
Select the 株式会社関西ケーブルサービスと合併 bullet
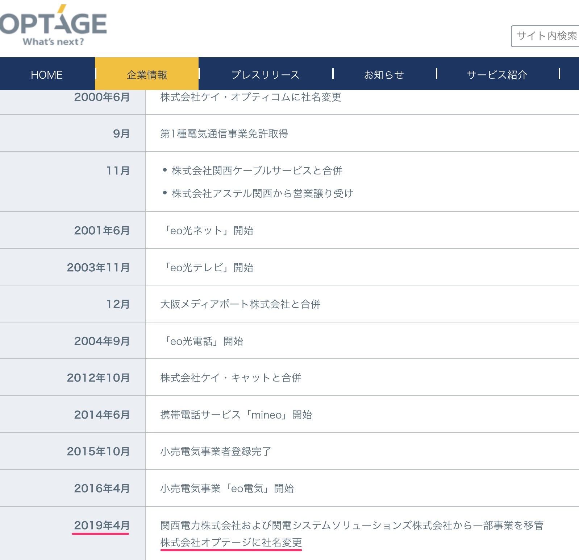pos(257,170)
